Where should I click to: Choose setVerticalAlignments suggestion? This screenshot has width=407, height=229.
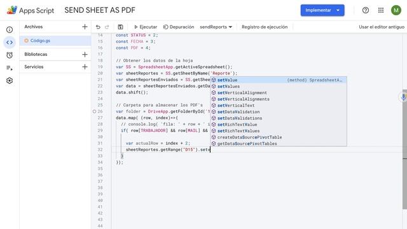(279, 99)
